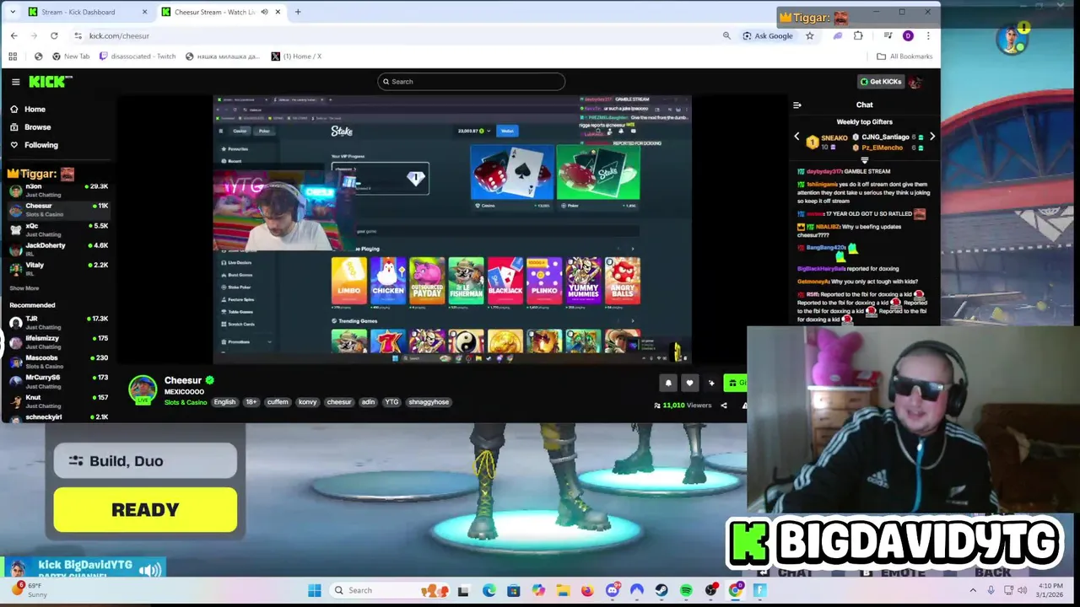Open n3on channel in sidebar

coord(57,190)
